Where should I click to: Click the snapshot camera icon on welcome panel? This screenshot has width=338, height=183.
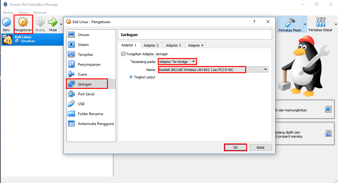coord(328,133)
